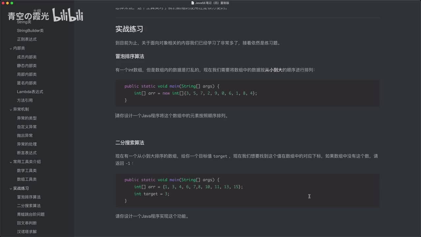The image size is (421, 237).
Task: Select the 内部类 outline heading
Action: [x=19, y=48]
